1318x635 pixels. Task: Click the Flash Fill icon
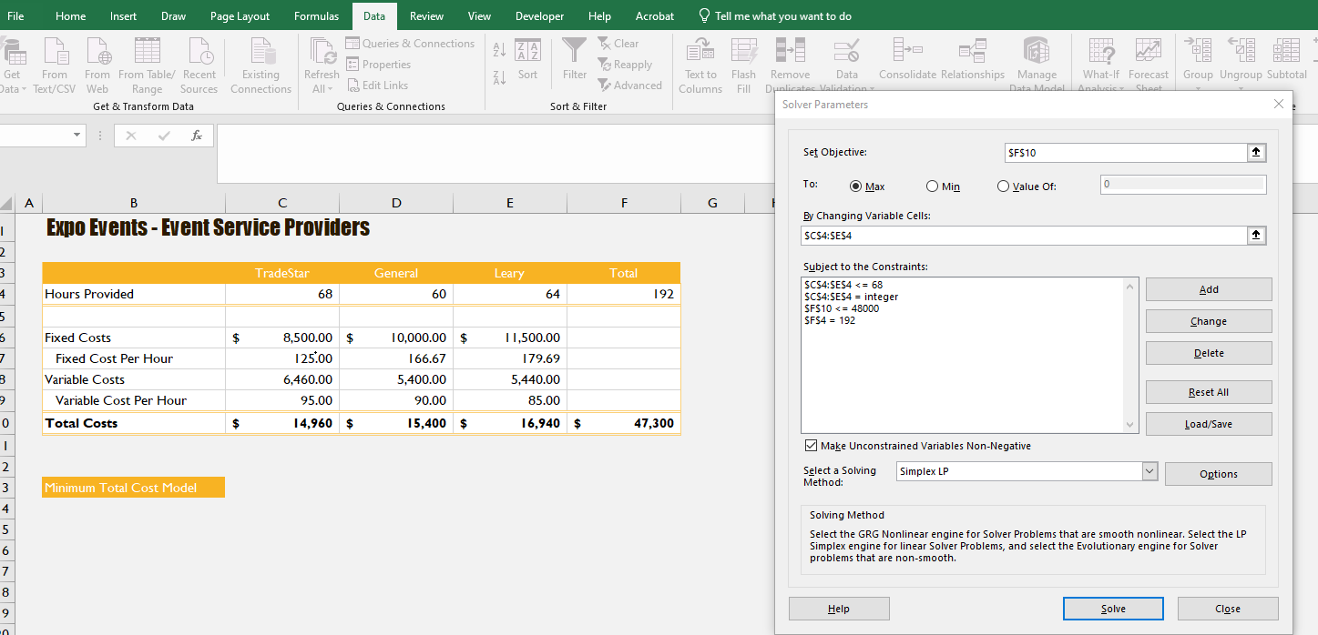[743, 52]
